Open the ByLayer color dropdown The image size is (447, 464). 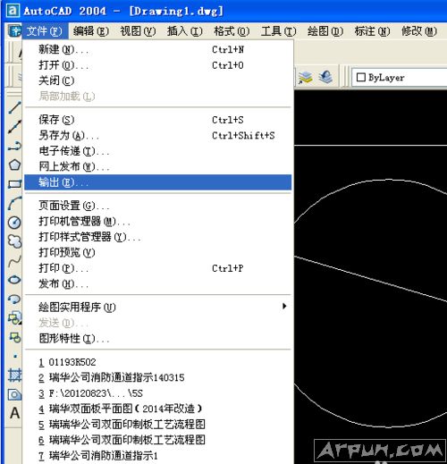coord(400,78)
